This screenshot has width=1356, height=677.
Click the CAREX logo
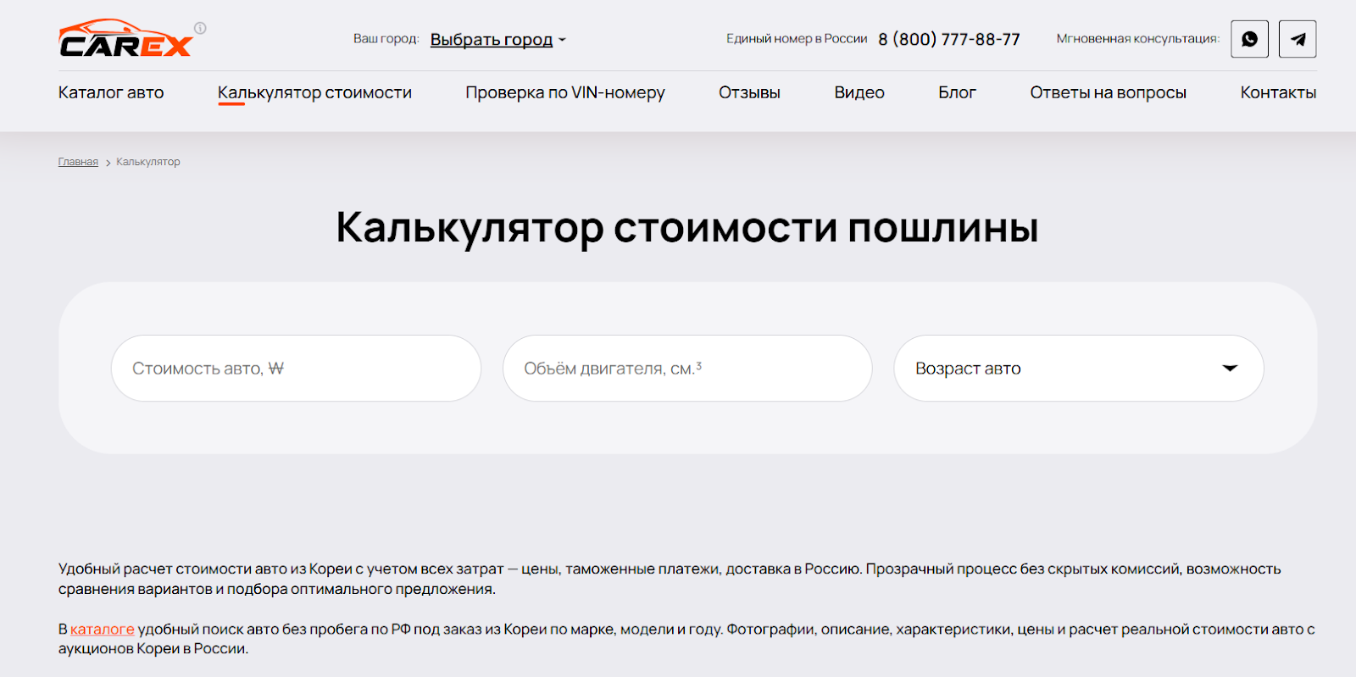(125, 38)
